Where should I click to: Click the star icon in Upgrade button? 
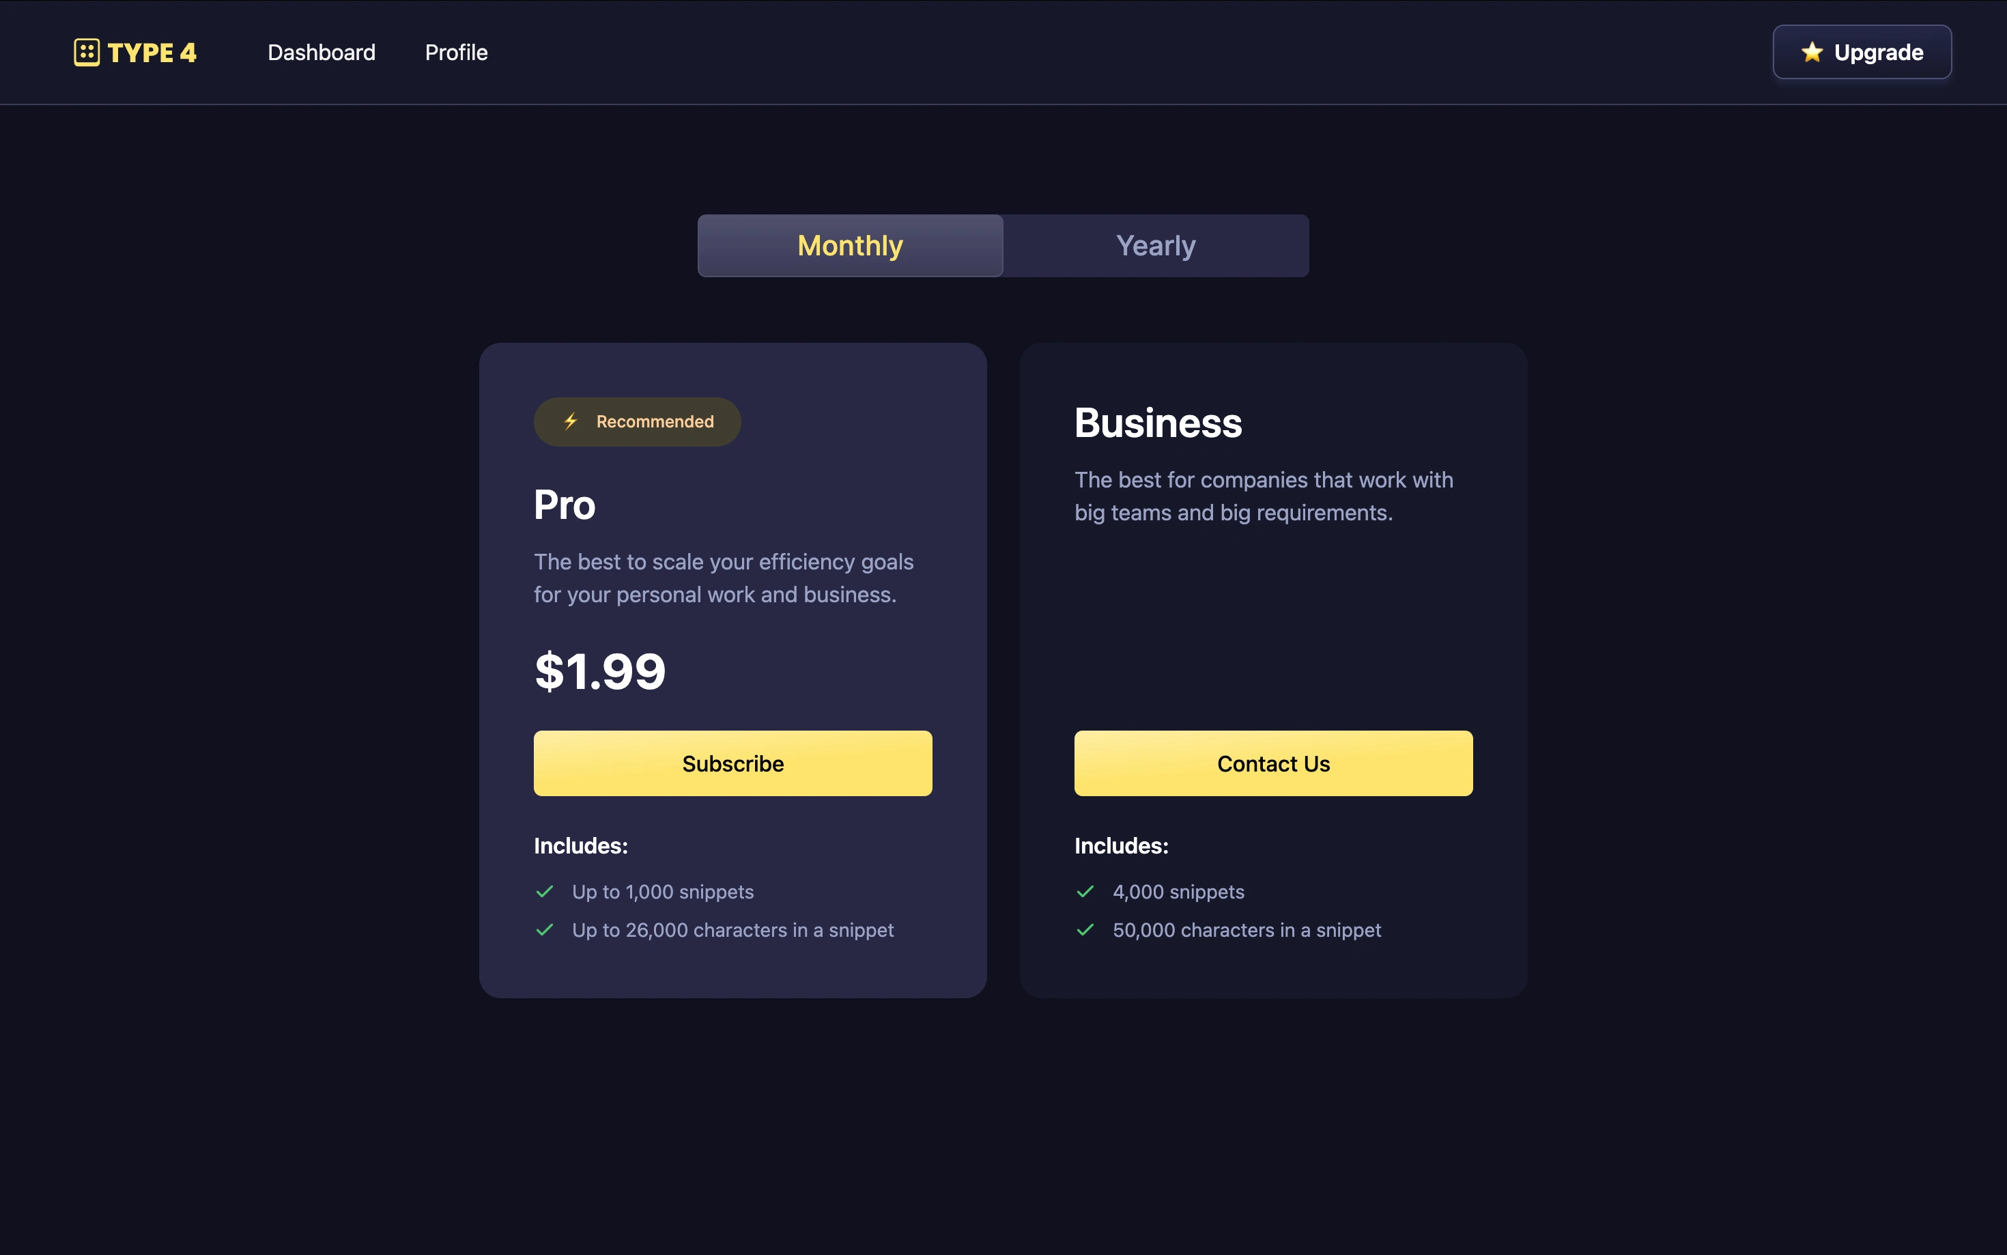point(1811,53)
